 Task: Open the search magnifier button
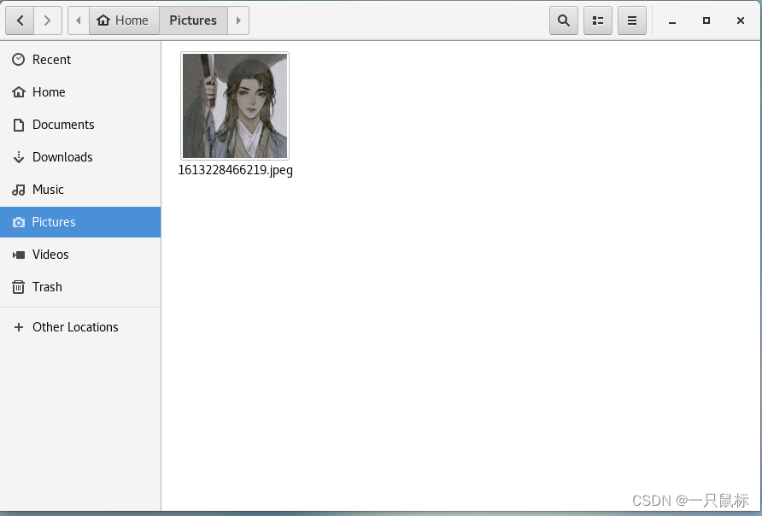pos(564,21)
